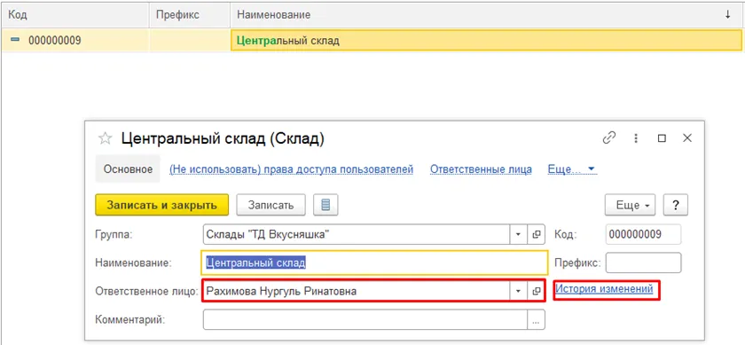Screen dimensions: 745x345
Task: Expand the Группа dropdown list
Action: pos(519,234)
